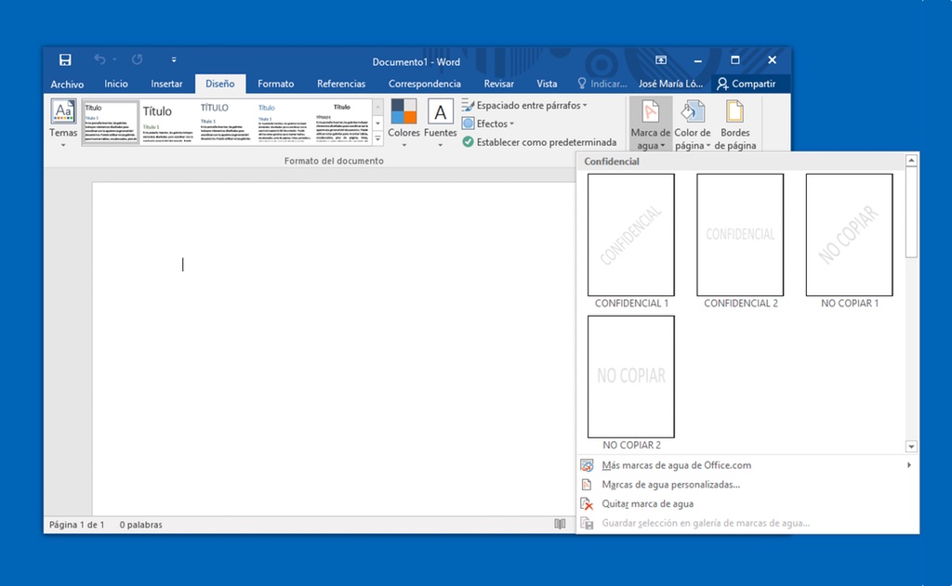
Task: Open Marcas de agua personalizadas
Action: click(x=670, y=485)
